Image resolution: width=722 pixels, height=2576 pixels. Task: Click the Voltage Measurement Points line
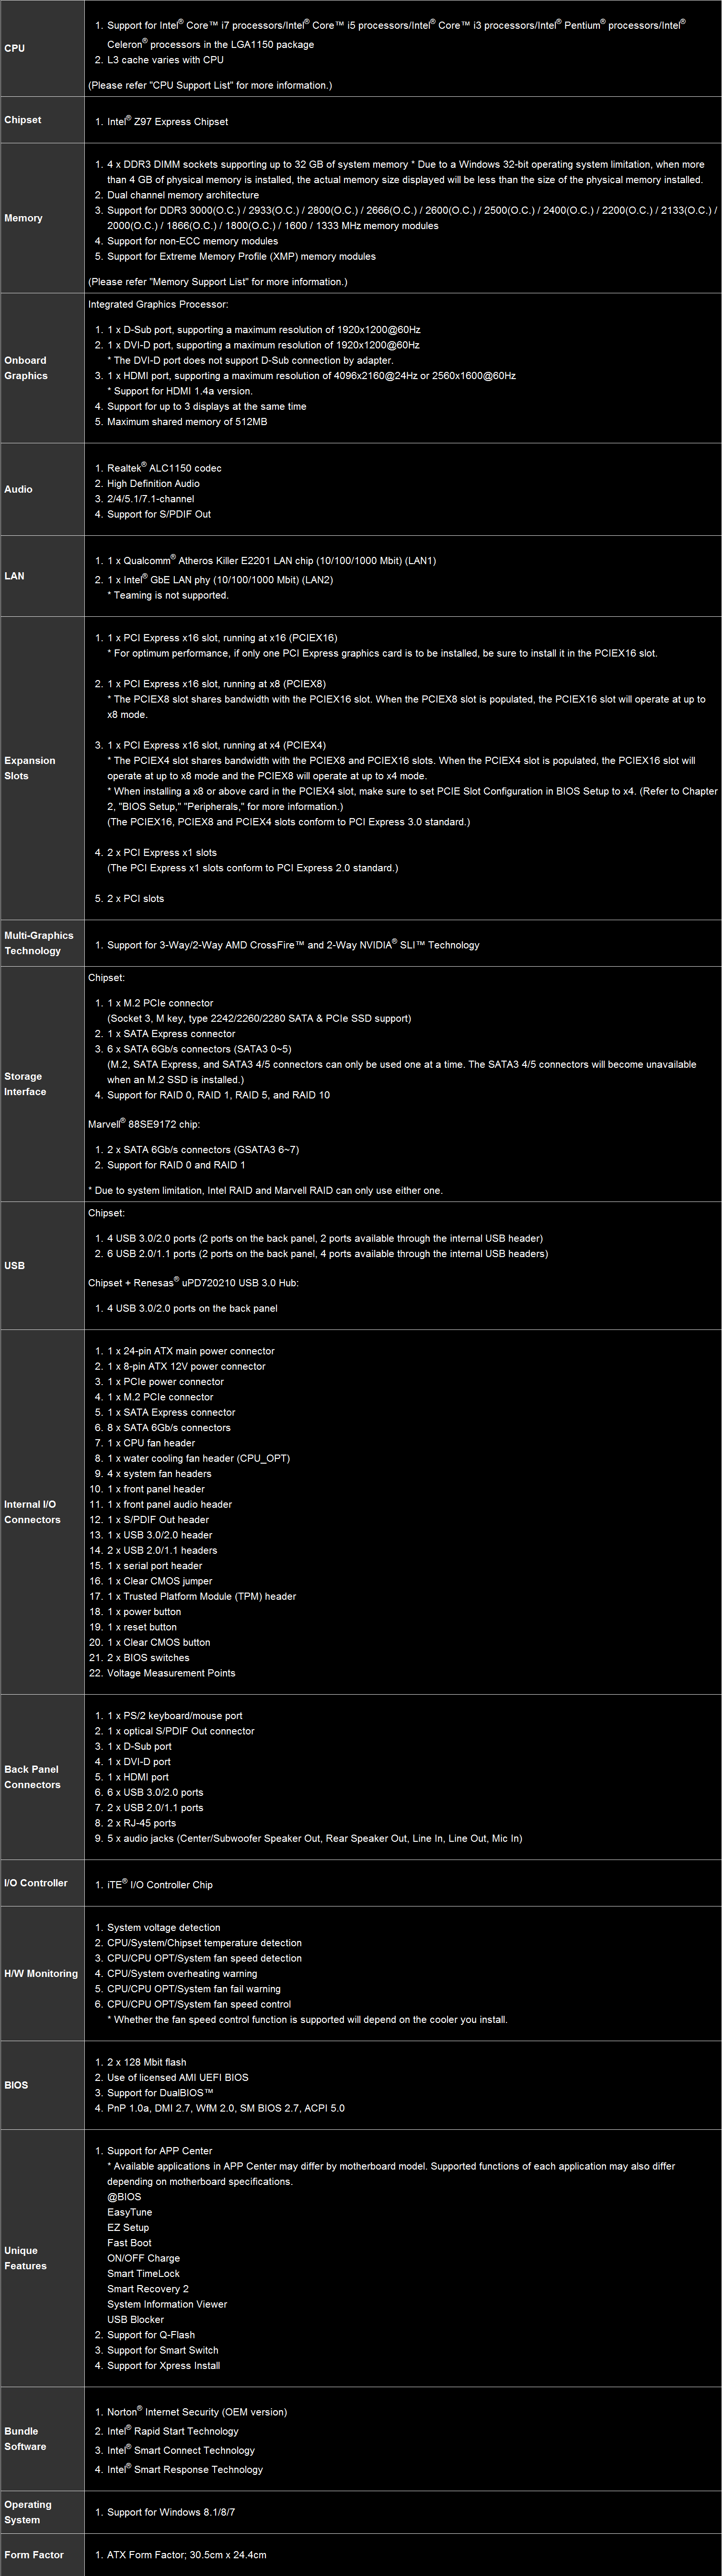[171, 1673]
